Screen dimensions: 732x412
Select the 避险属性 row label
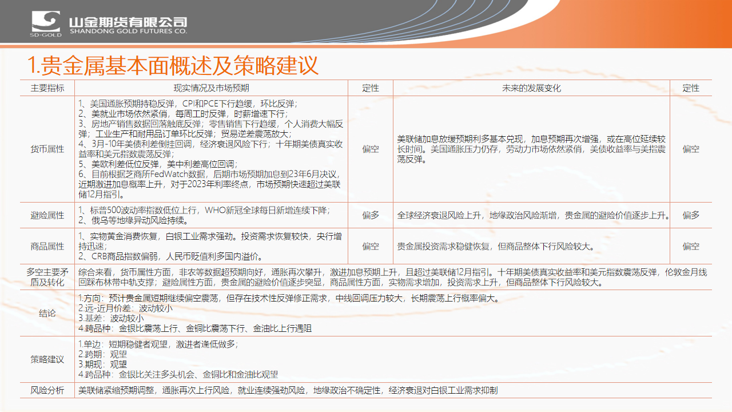pos(47,215)
